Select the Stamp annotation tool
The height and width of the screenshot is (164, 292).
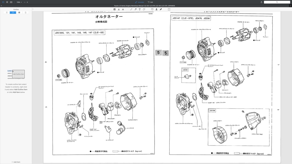point(157,9)
